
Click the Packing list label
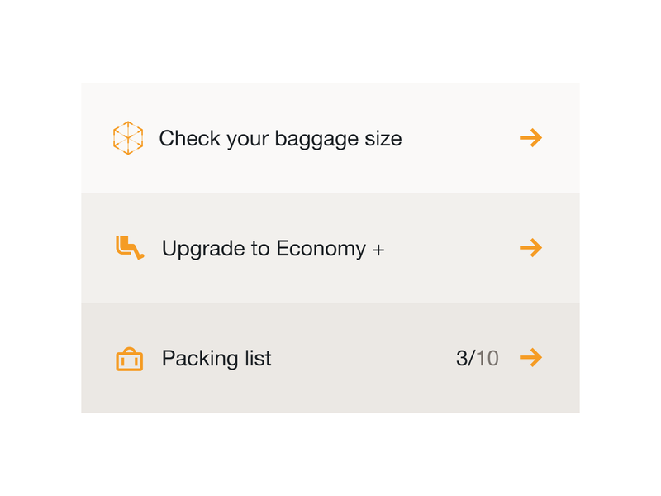click(216, 358)
